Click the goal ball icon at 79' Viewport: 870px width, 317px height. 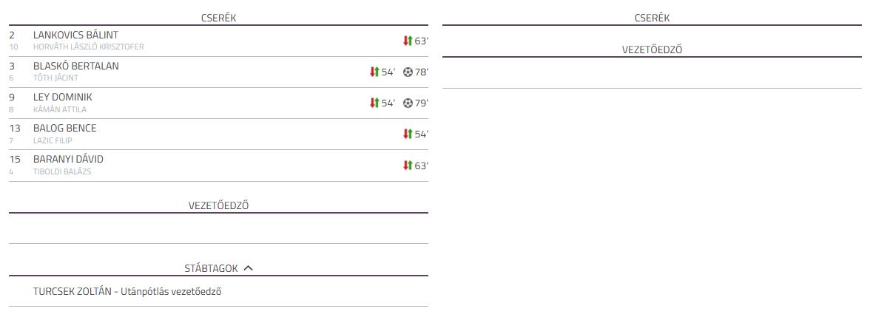408,103
